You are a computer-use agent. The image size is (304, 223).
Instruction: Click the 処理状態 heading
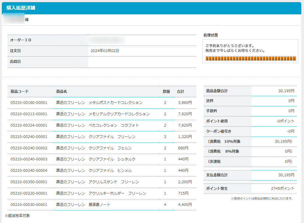point(211,35)
